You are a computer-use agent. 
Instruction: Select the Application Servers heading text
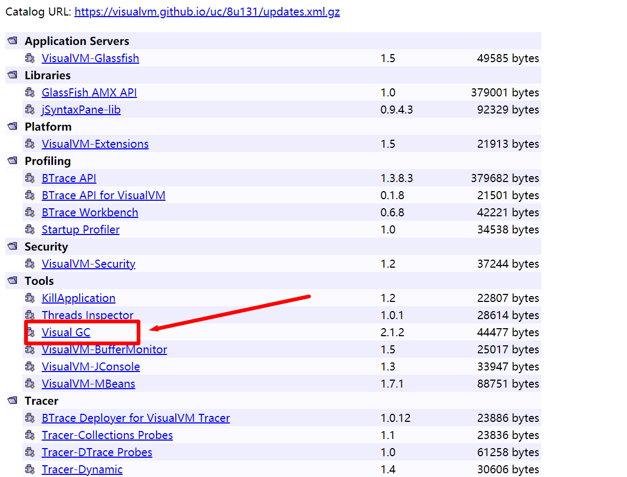[x=77, y=41]
